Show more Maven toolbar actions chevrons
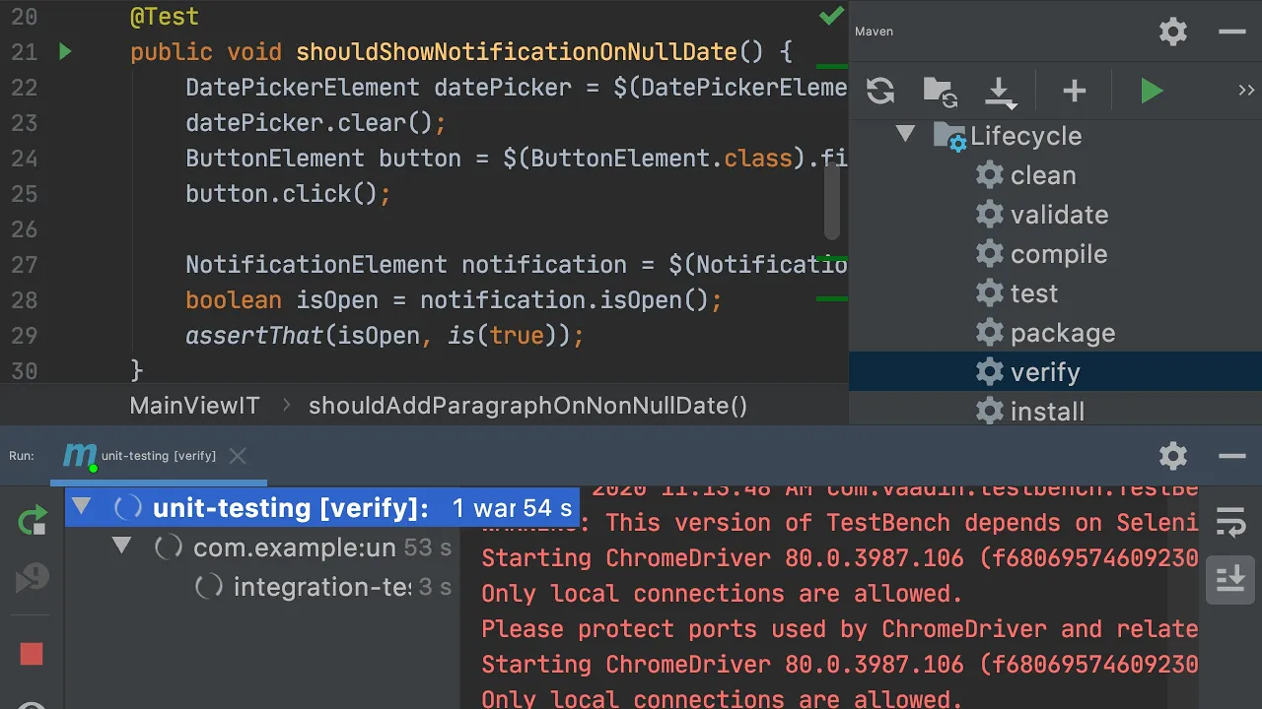 1245,91
